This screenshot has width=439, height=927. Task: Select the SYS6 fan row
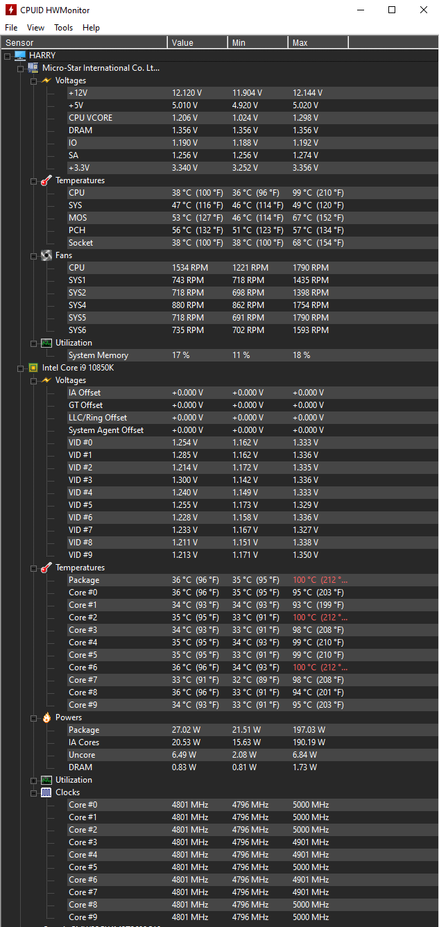pos(252,330)
